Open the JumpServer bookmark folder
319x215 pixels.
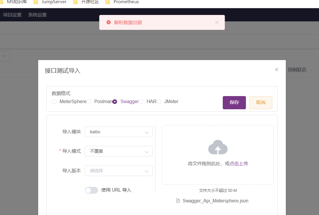tap(50, 2)
